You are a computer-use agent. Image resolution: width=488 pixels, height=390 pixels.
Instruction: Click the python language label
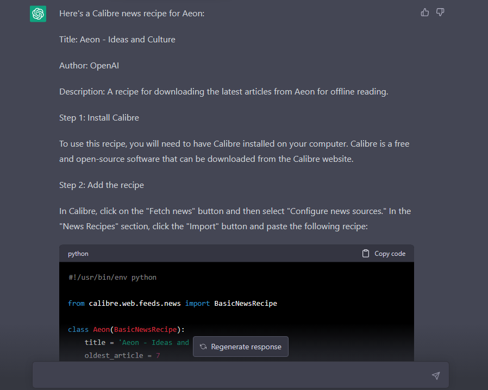[x=78, y=254]
